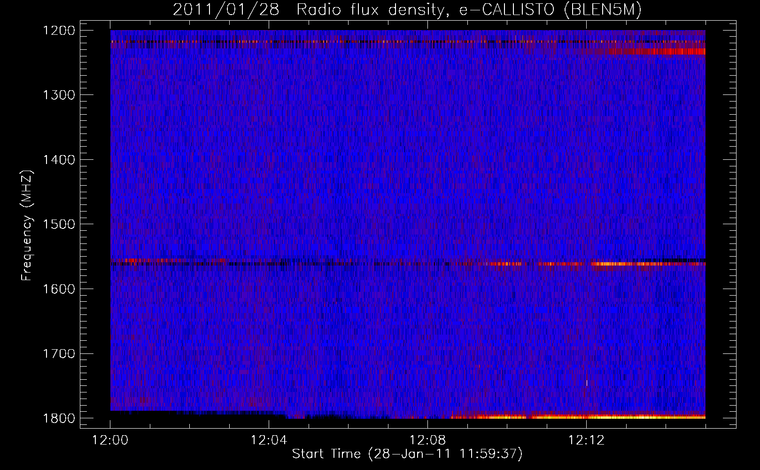The image size is (760, 470).
Task: Click the 12:08 time tick label
Action: 428,440
